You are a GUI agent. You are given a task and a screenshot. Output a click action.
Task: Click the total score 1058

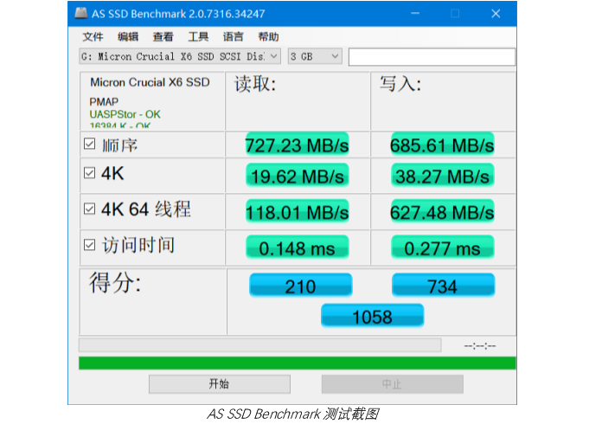[x=372, y=316]
